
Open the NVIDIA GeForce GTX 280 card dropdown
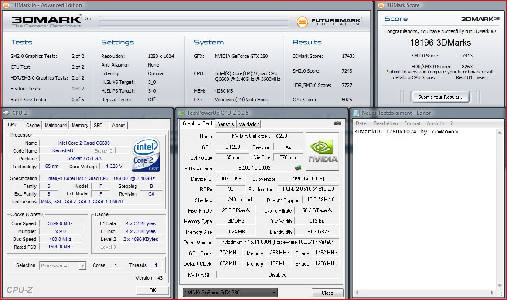230,292
